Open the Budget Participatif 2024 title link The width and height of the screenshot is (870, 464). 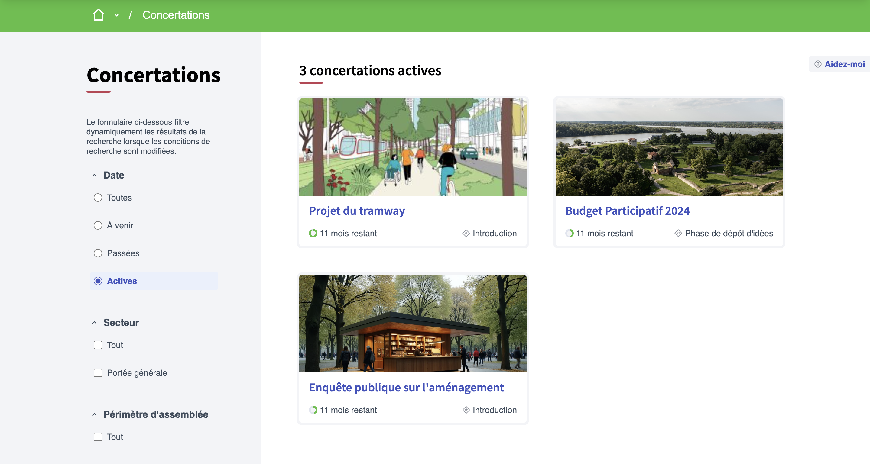tap(627, 211)
